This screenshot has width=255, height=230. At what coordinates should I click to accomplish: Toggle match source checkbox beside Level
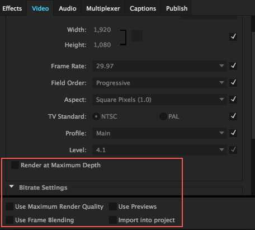pyautogui.click(x=233, y=149)
